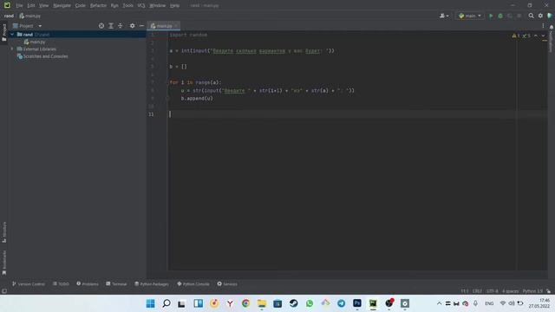Open Services tool window

click(x=227, y=284)
